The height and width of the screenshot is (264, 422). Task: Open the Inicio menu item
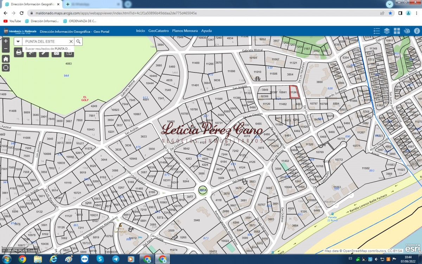pos(140,31)
